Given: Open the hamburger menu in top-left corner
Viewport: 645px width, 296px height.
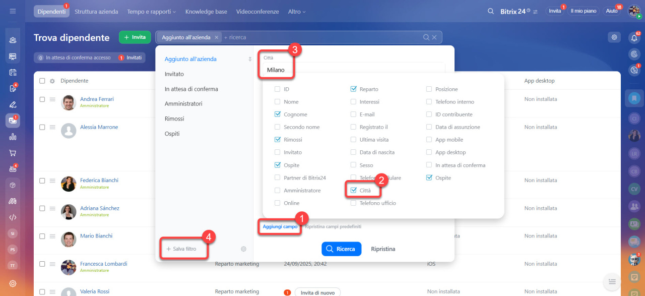Looking at the screenshot, I should point(13,11).
